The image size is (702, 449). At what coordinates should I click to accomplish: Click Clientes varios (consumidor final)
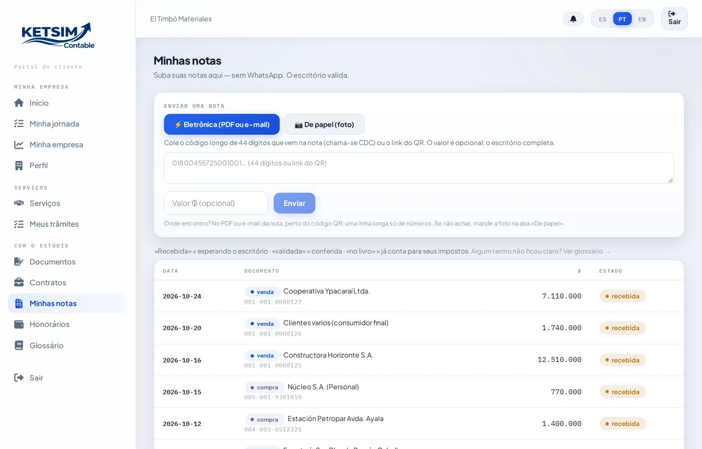336,323
